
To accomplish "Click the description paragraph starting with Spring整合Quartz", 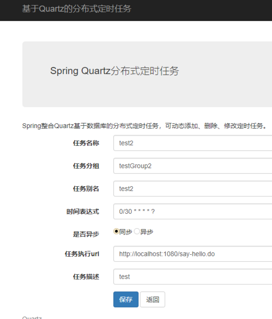I will coord(144,126).
